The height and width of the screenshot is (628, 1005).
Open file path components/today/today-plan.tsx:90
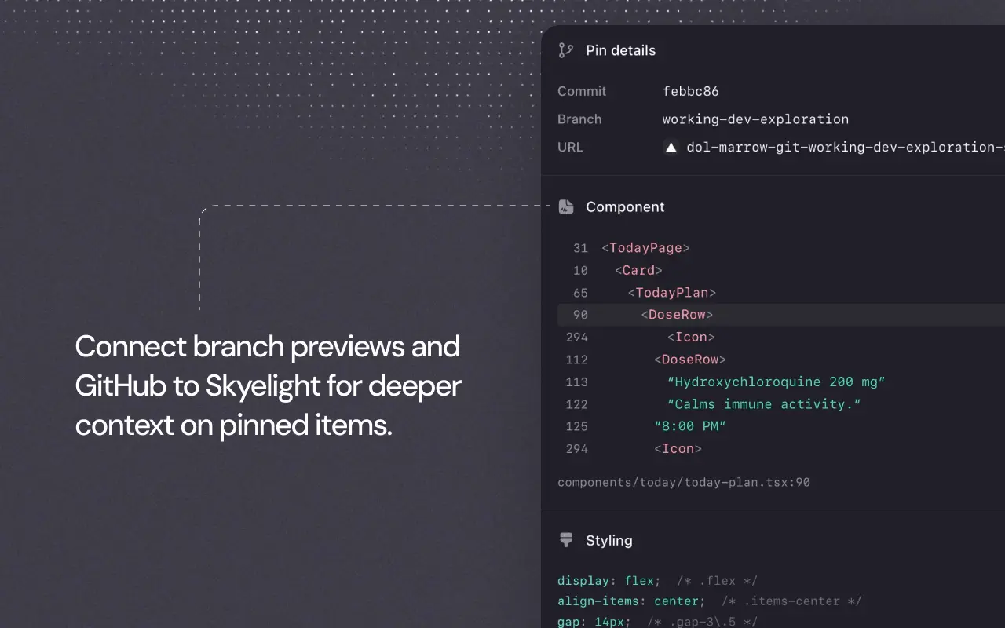684,482
